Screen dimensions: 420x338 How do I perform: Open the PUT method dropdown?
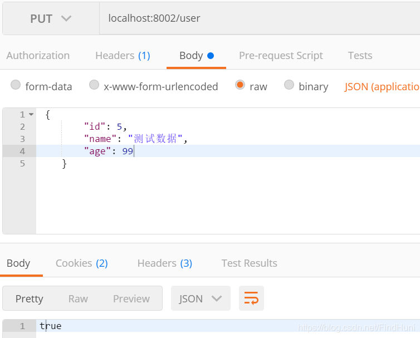pyautogui.click(x=51, y=19)
